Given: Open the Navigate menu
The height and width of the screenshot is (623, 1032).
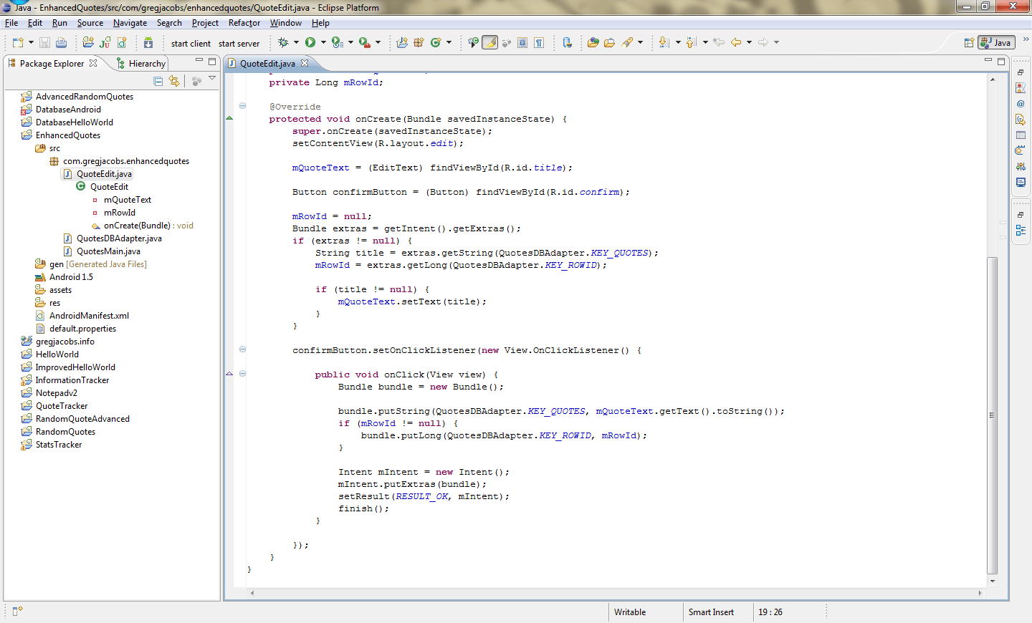Looking at the screenshot, I should [130, 23].
